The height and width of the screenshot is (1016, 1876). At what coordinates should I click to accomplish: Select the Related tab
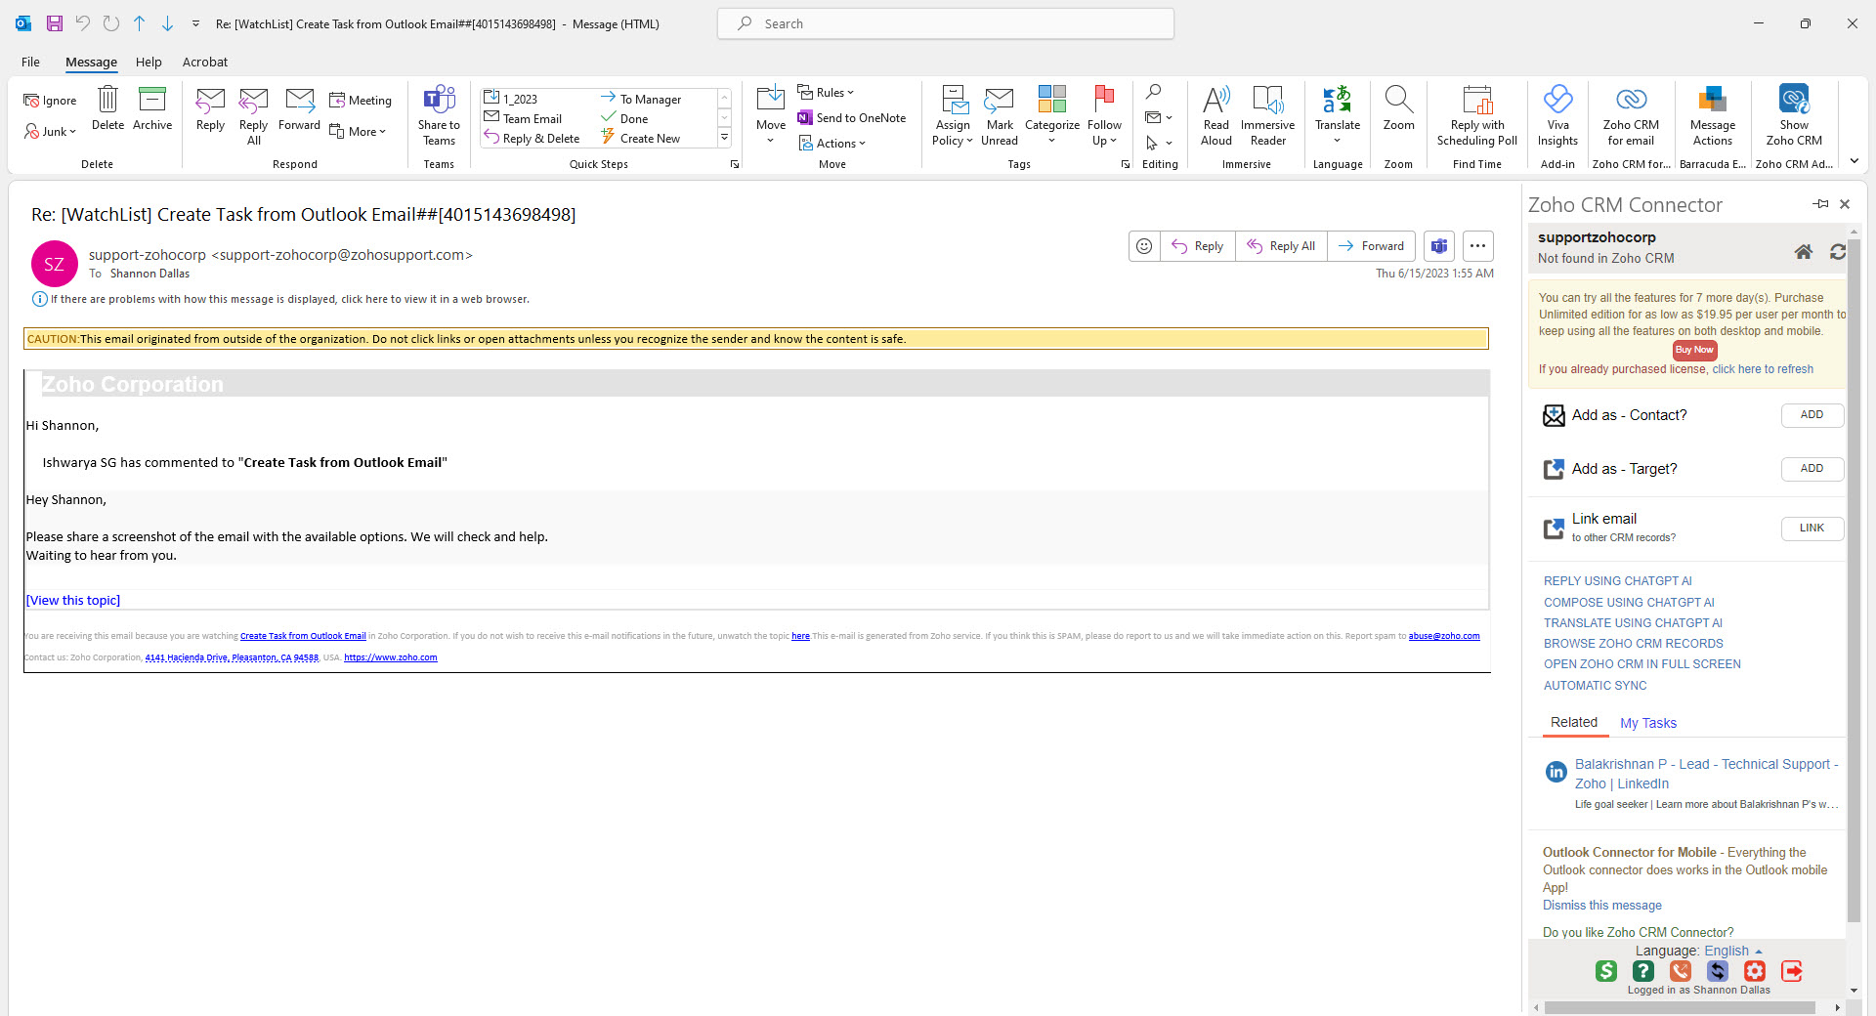tap(1574, 722)
